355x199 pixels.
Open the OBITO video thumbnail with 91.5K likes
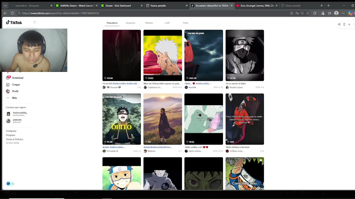tap(121, 119)
